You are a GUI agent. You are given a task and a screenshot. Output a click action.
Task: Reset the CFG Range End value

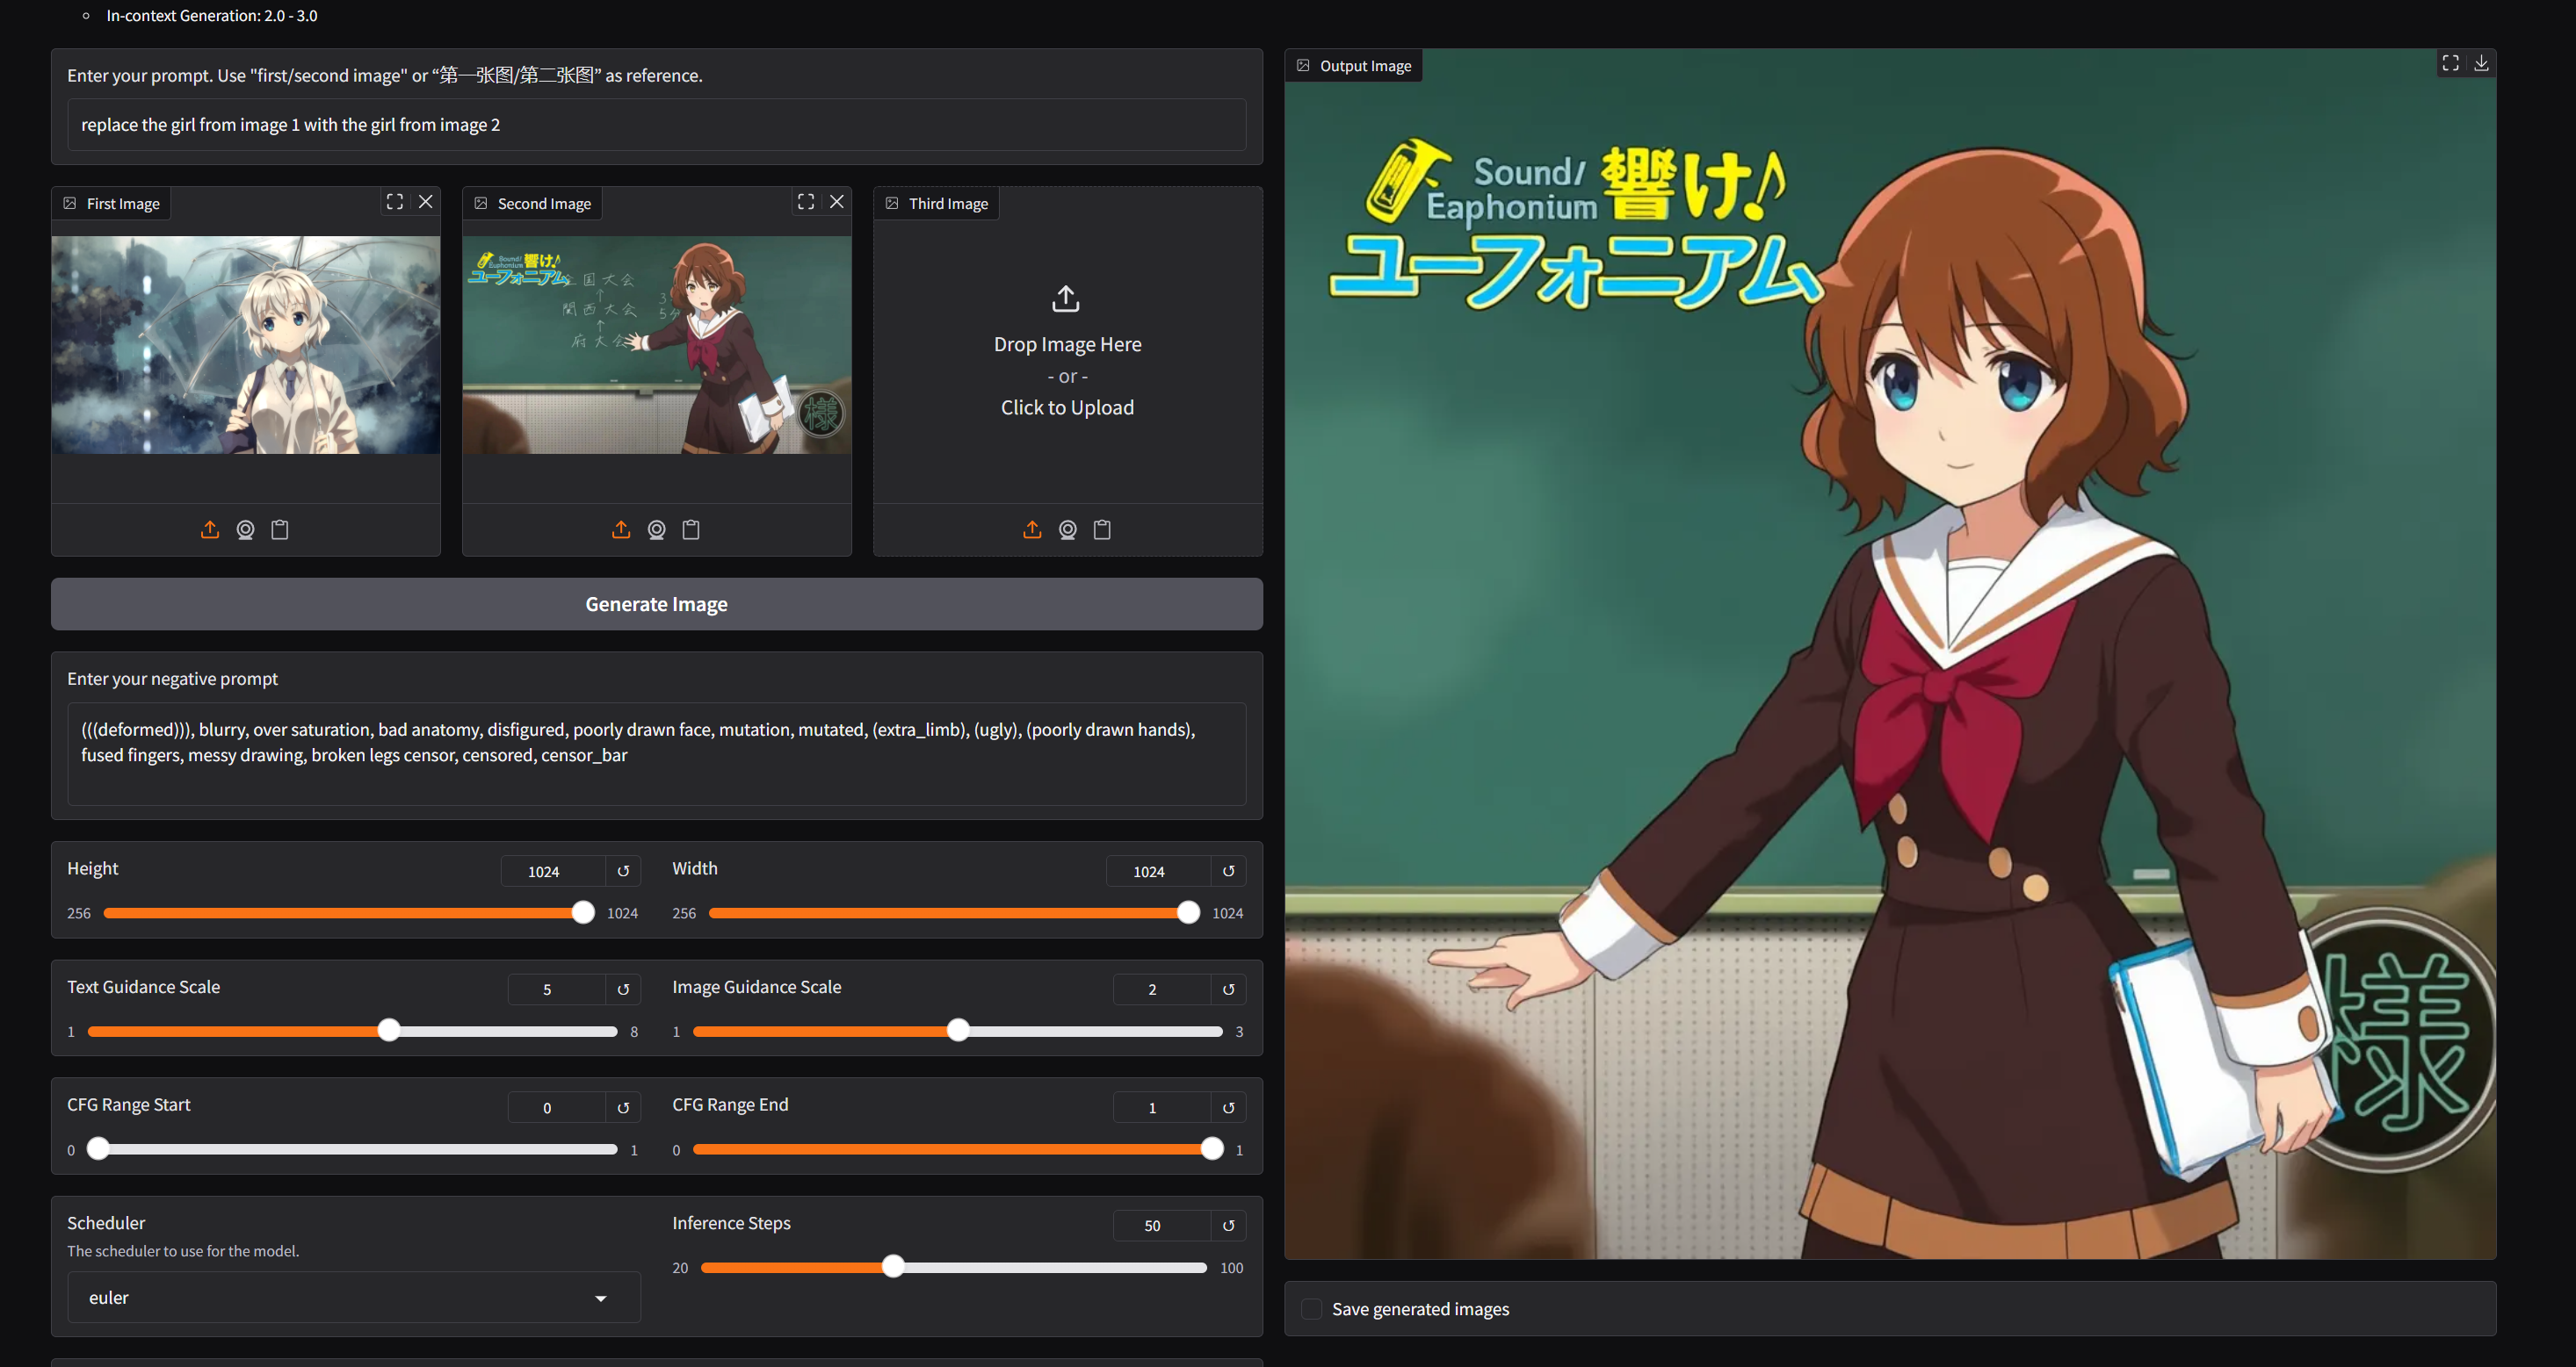click(1228, 1107)
